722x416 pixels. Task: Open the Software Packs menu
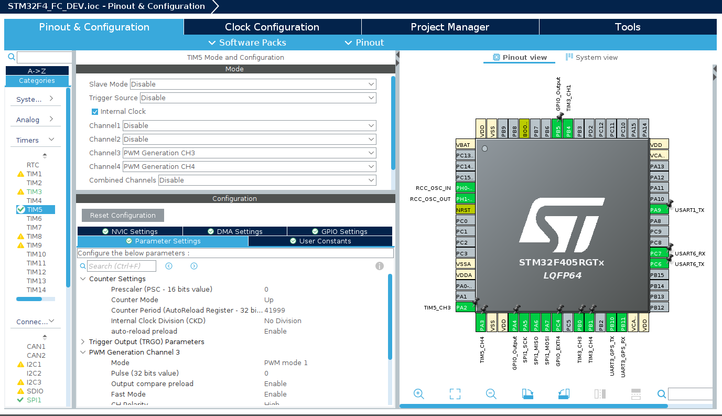coord(247,42)
